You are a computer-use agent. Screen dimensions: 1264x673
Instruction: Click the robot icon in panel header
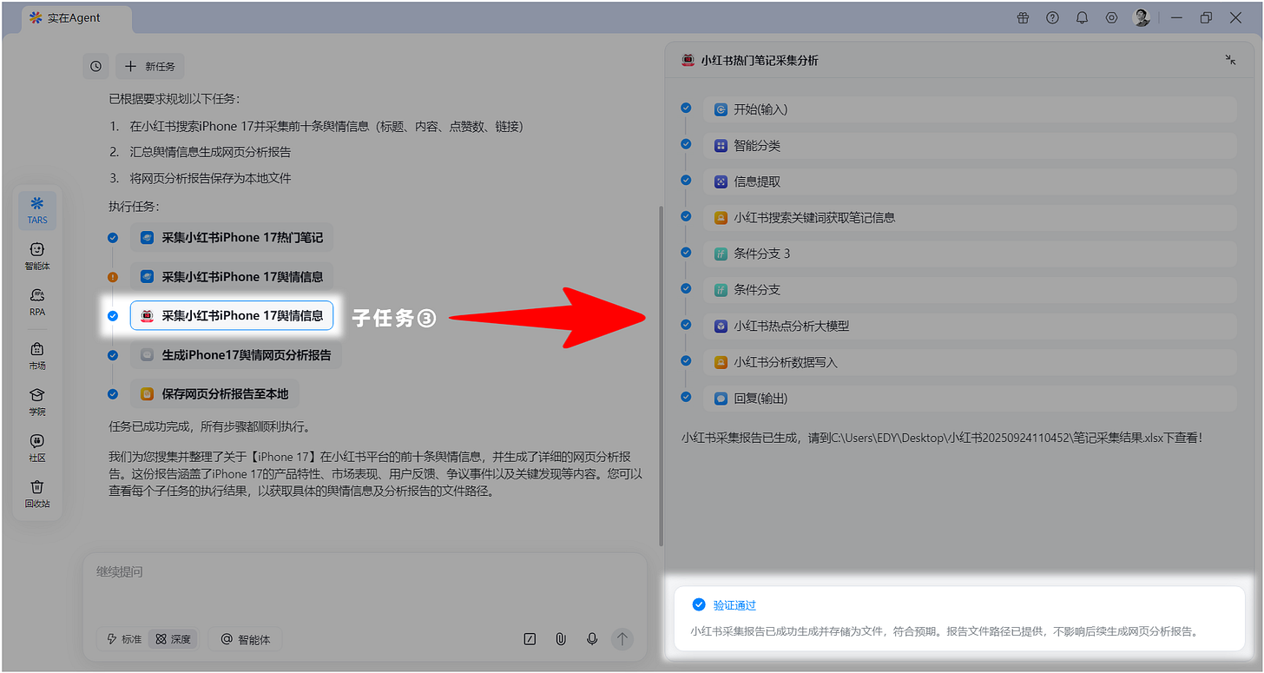coord(688,60)
